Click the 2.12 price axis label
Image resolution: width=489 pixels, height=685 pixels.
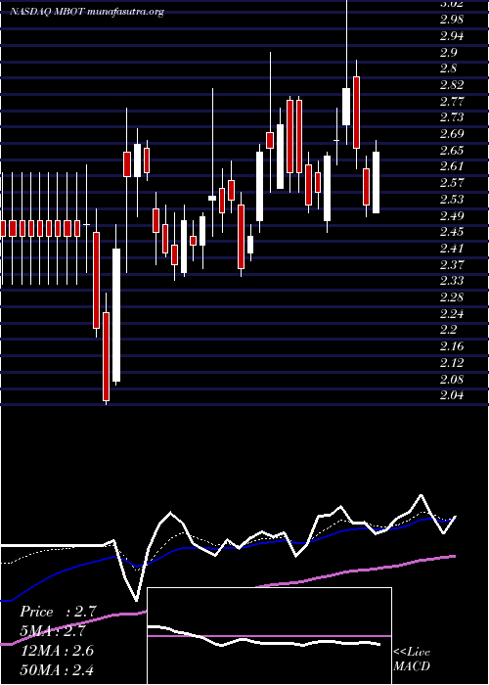tap(452, 363)
